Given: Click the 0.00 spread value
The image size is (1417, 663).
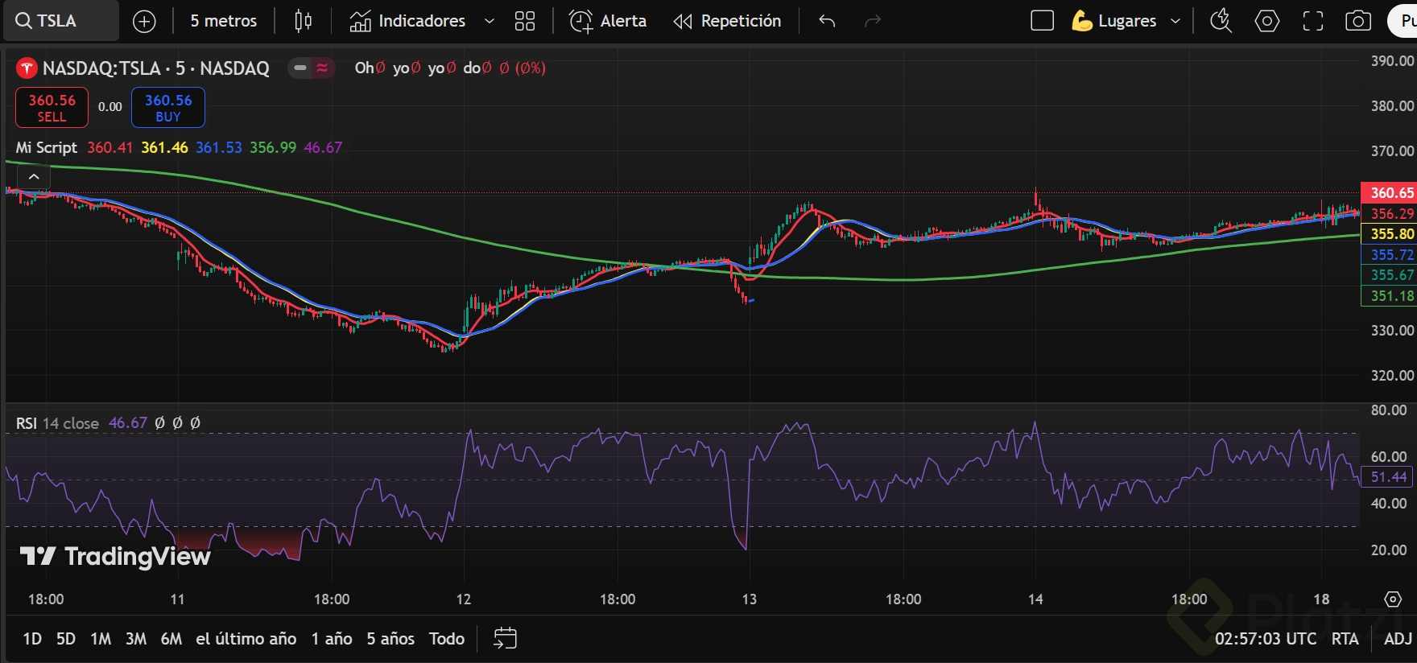Looking at the screenshot, I should click(x=110, y=107).
